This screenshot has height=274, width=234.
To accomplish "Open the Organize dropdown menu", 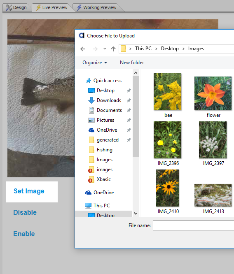I will [x=95, y=63].
